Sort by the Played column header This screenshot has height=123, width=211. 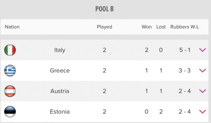click(x=105, y=27)
